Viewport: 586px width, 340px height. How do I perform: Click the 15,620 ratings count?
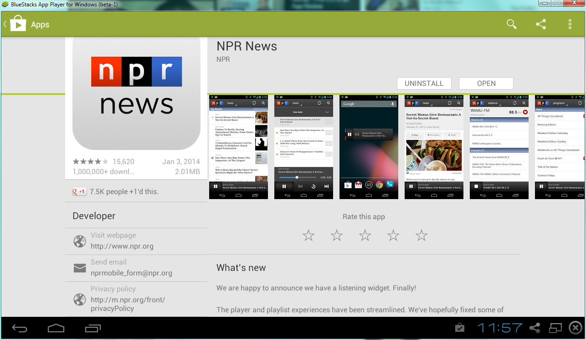coord(123,162)
